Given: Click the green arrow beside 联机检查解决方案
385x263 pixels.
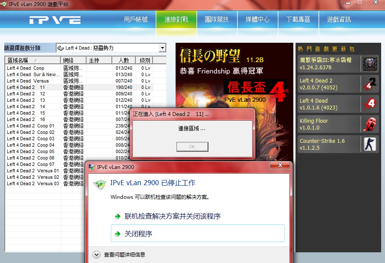Looking at the screenshot, I should tap(118, 216).
